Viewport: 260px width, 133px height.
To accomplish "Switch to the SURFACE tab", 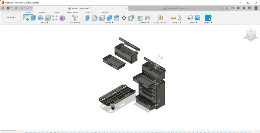I will (x=43, y=13).
